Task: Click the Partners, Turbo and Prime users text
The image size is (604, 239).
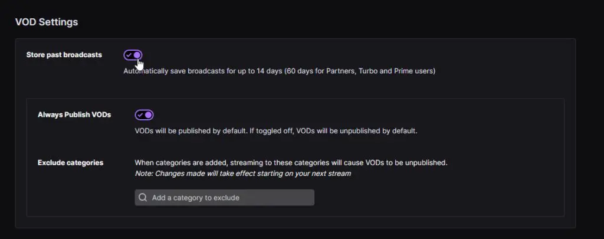Action: pos(380,71)
